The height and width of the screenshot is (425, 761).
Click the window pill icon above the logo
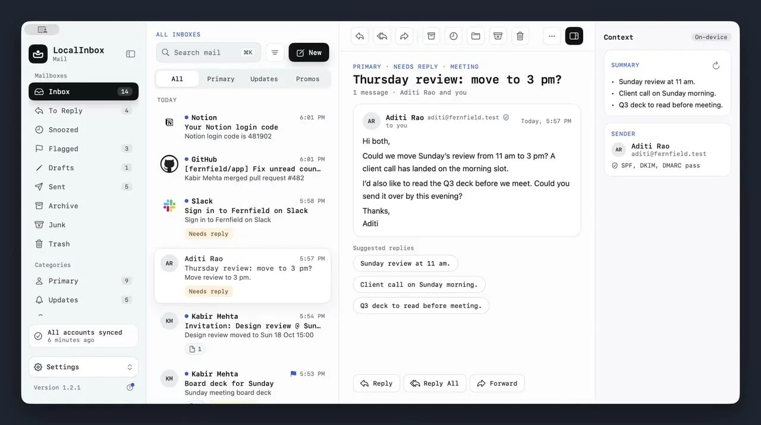tap(42, 30)
